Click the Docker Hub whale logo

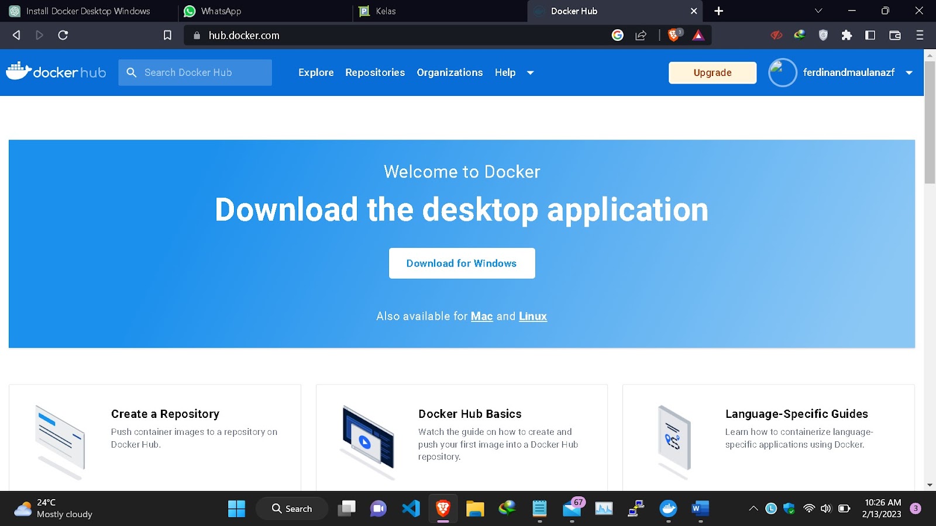point(56,71)
